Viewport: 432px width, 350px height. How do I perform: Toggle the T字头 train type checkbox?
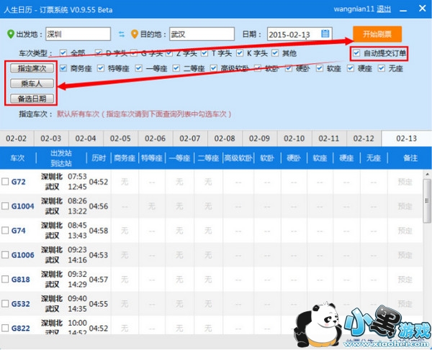tap(204, 52)
